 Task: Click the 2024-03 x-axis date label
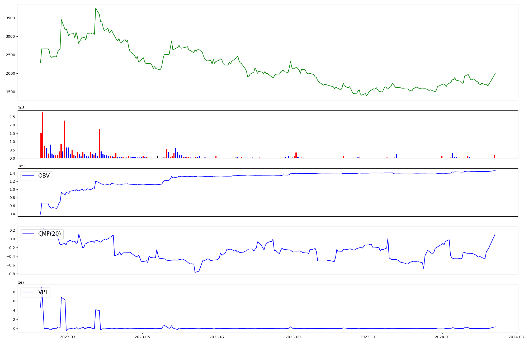pos(516,337)
